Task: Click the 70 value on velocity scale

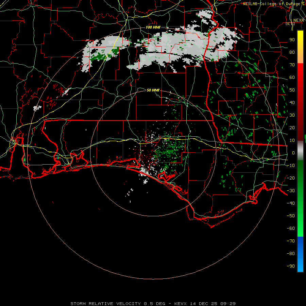Action: pyautogui.click(x=292, y=65)
